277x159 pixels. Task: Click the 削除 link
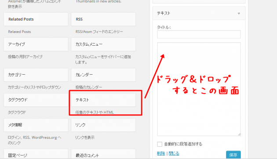click(161, 153)
